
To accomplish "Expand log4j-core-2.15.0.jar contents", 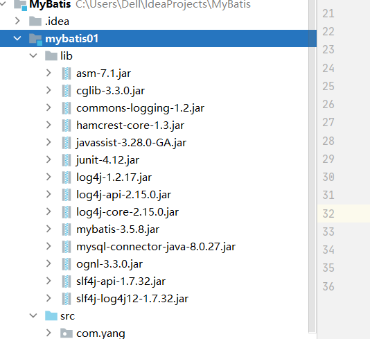I will 49,211.
